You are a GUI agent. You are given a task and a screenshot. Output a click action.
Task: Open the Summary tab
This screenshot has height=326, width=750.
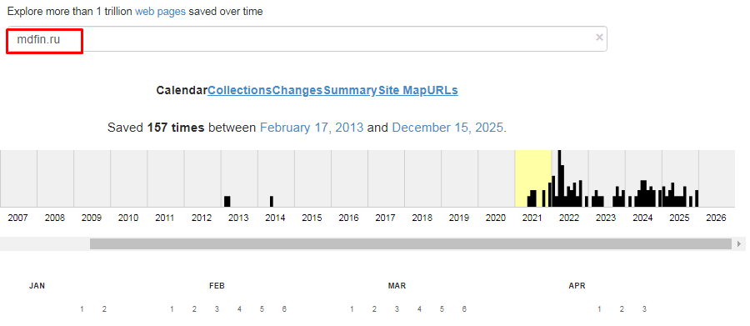(350, 91)
